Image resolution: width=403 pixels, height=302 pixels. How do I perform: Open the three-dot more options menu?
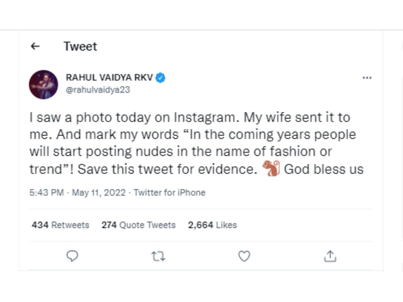click(x=367, y=78)
